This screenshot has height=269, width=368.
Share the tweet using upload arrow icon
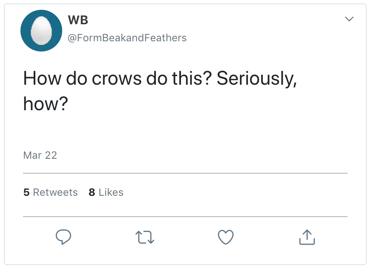(307, 237)
